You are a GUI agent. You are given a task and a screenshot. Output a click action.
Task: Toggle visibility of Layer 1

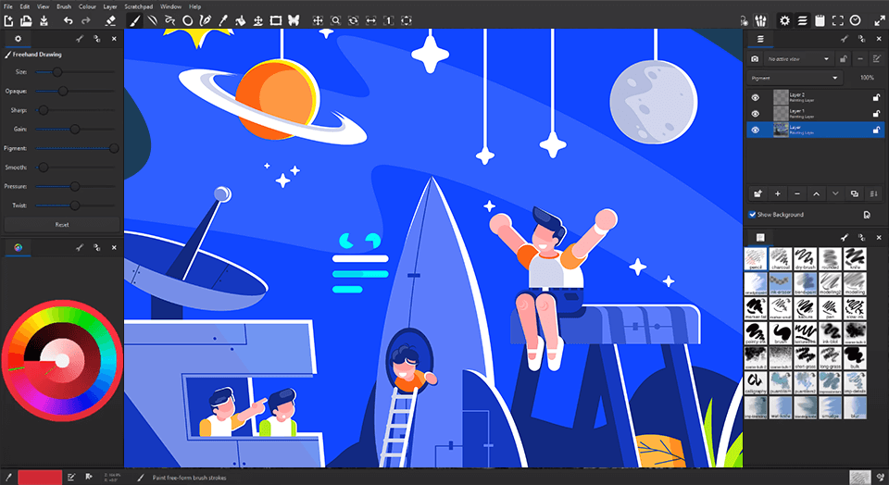tap(755, 113)
